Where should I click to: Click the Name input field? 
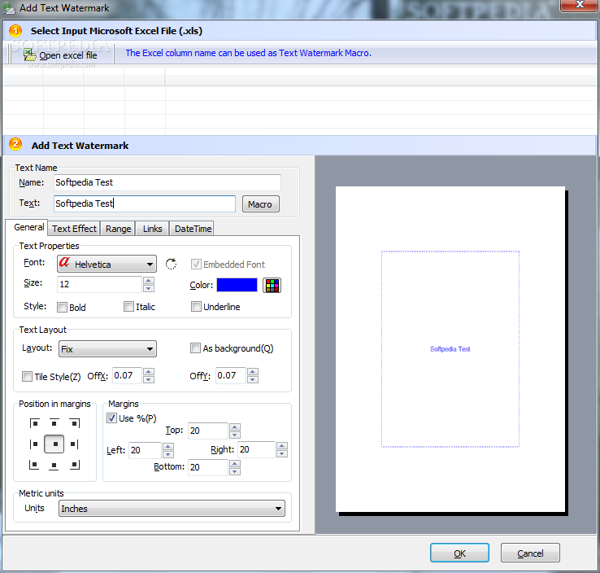(167, 182)
